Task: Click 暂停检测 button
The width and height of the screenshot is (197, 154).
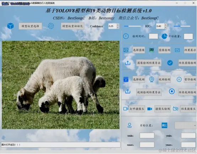Action: (x=190, y=79)
